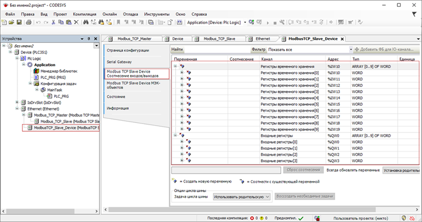Collapse the Регистры временного хранения array row
Image resolution: width=422 pixels, height=222 pixels.
point(175,66)
